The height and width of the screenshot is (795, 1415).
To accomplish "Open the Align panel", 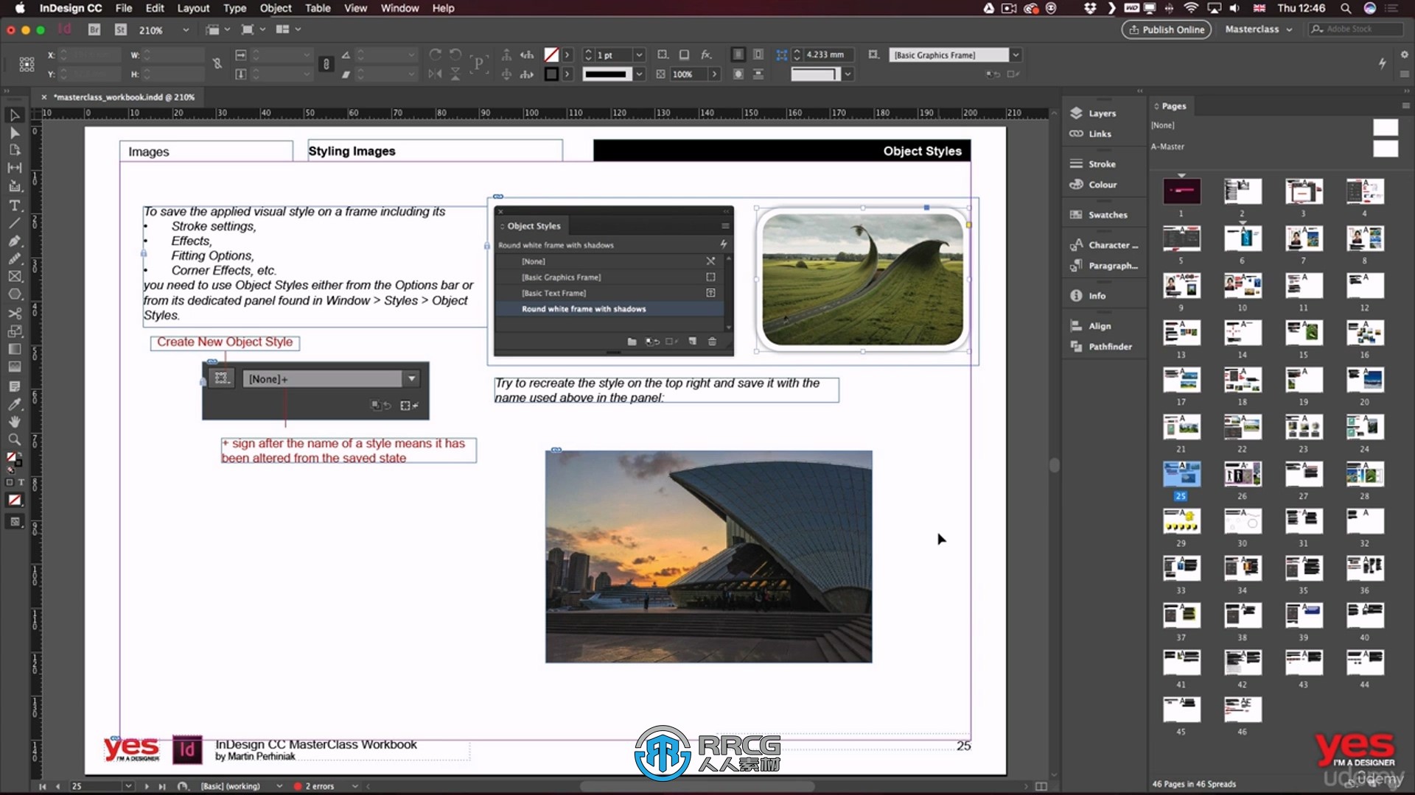I will pos(1099,325).
